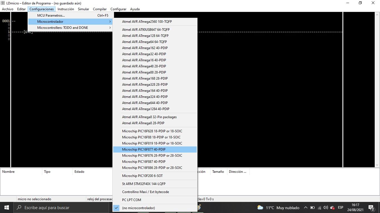Click the Nombre column header
Viewport: 380px width, 213px height.
(x=21, y=172)
